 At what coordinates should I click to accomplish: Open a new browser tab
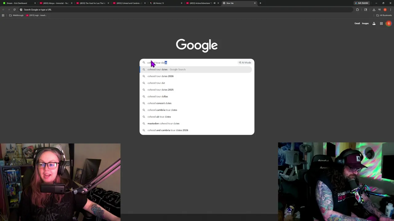(x=260, y=3)
